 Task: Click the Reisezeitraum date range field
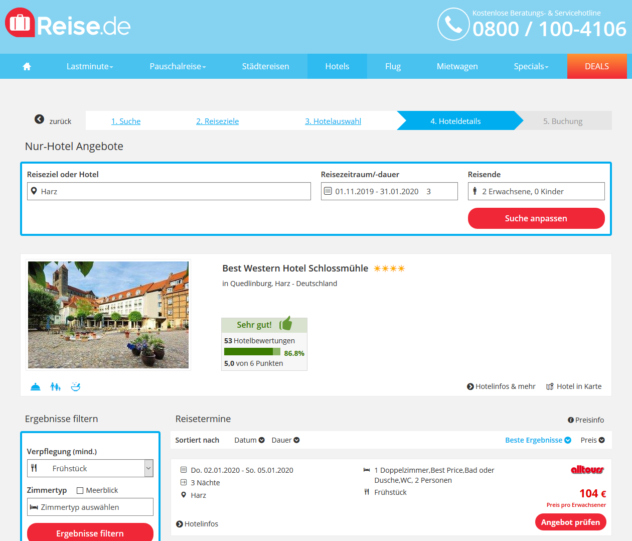pos(389,191)
